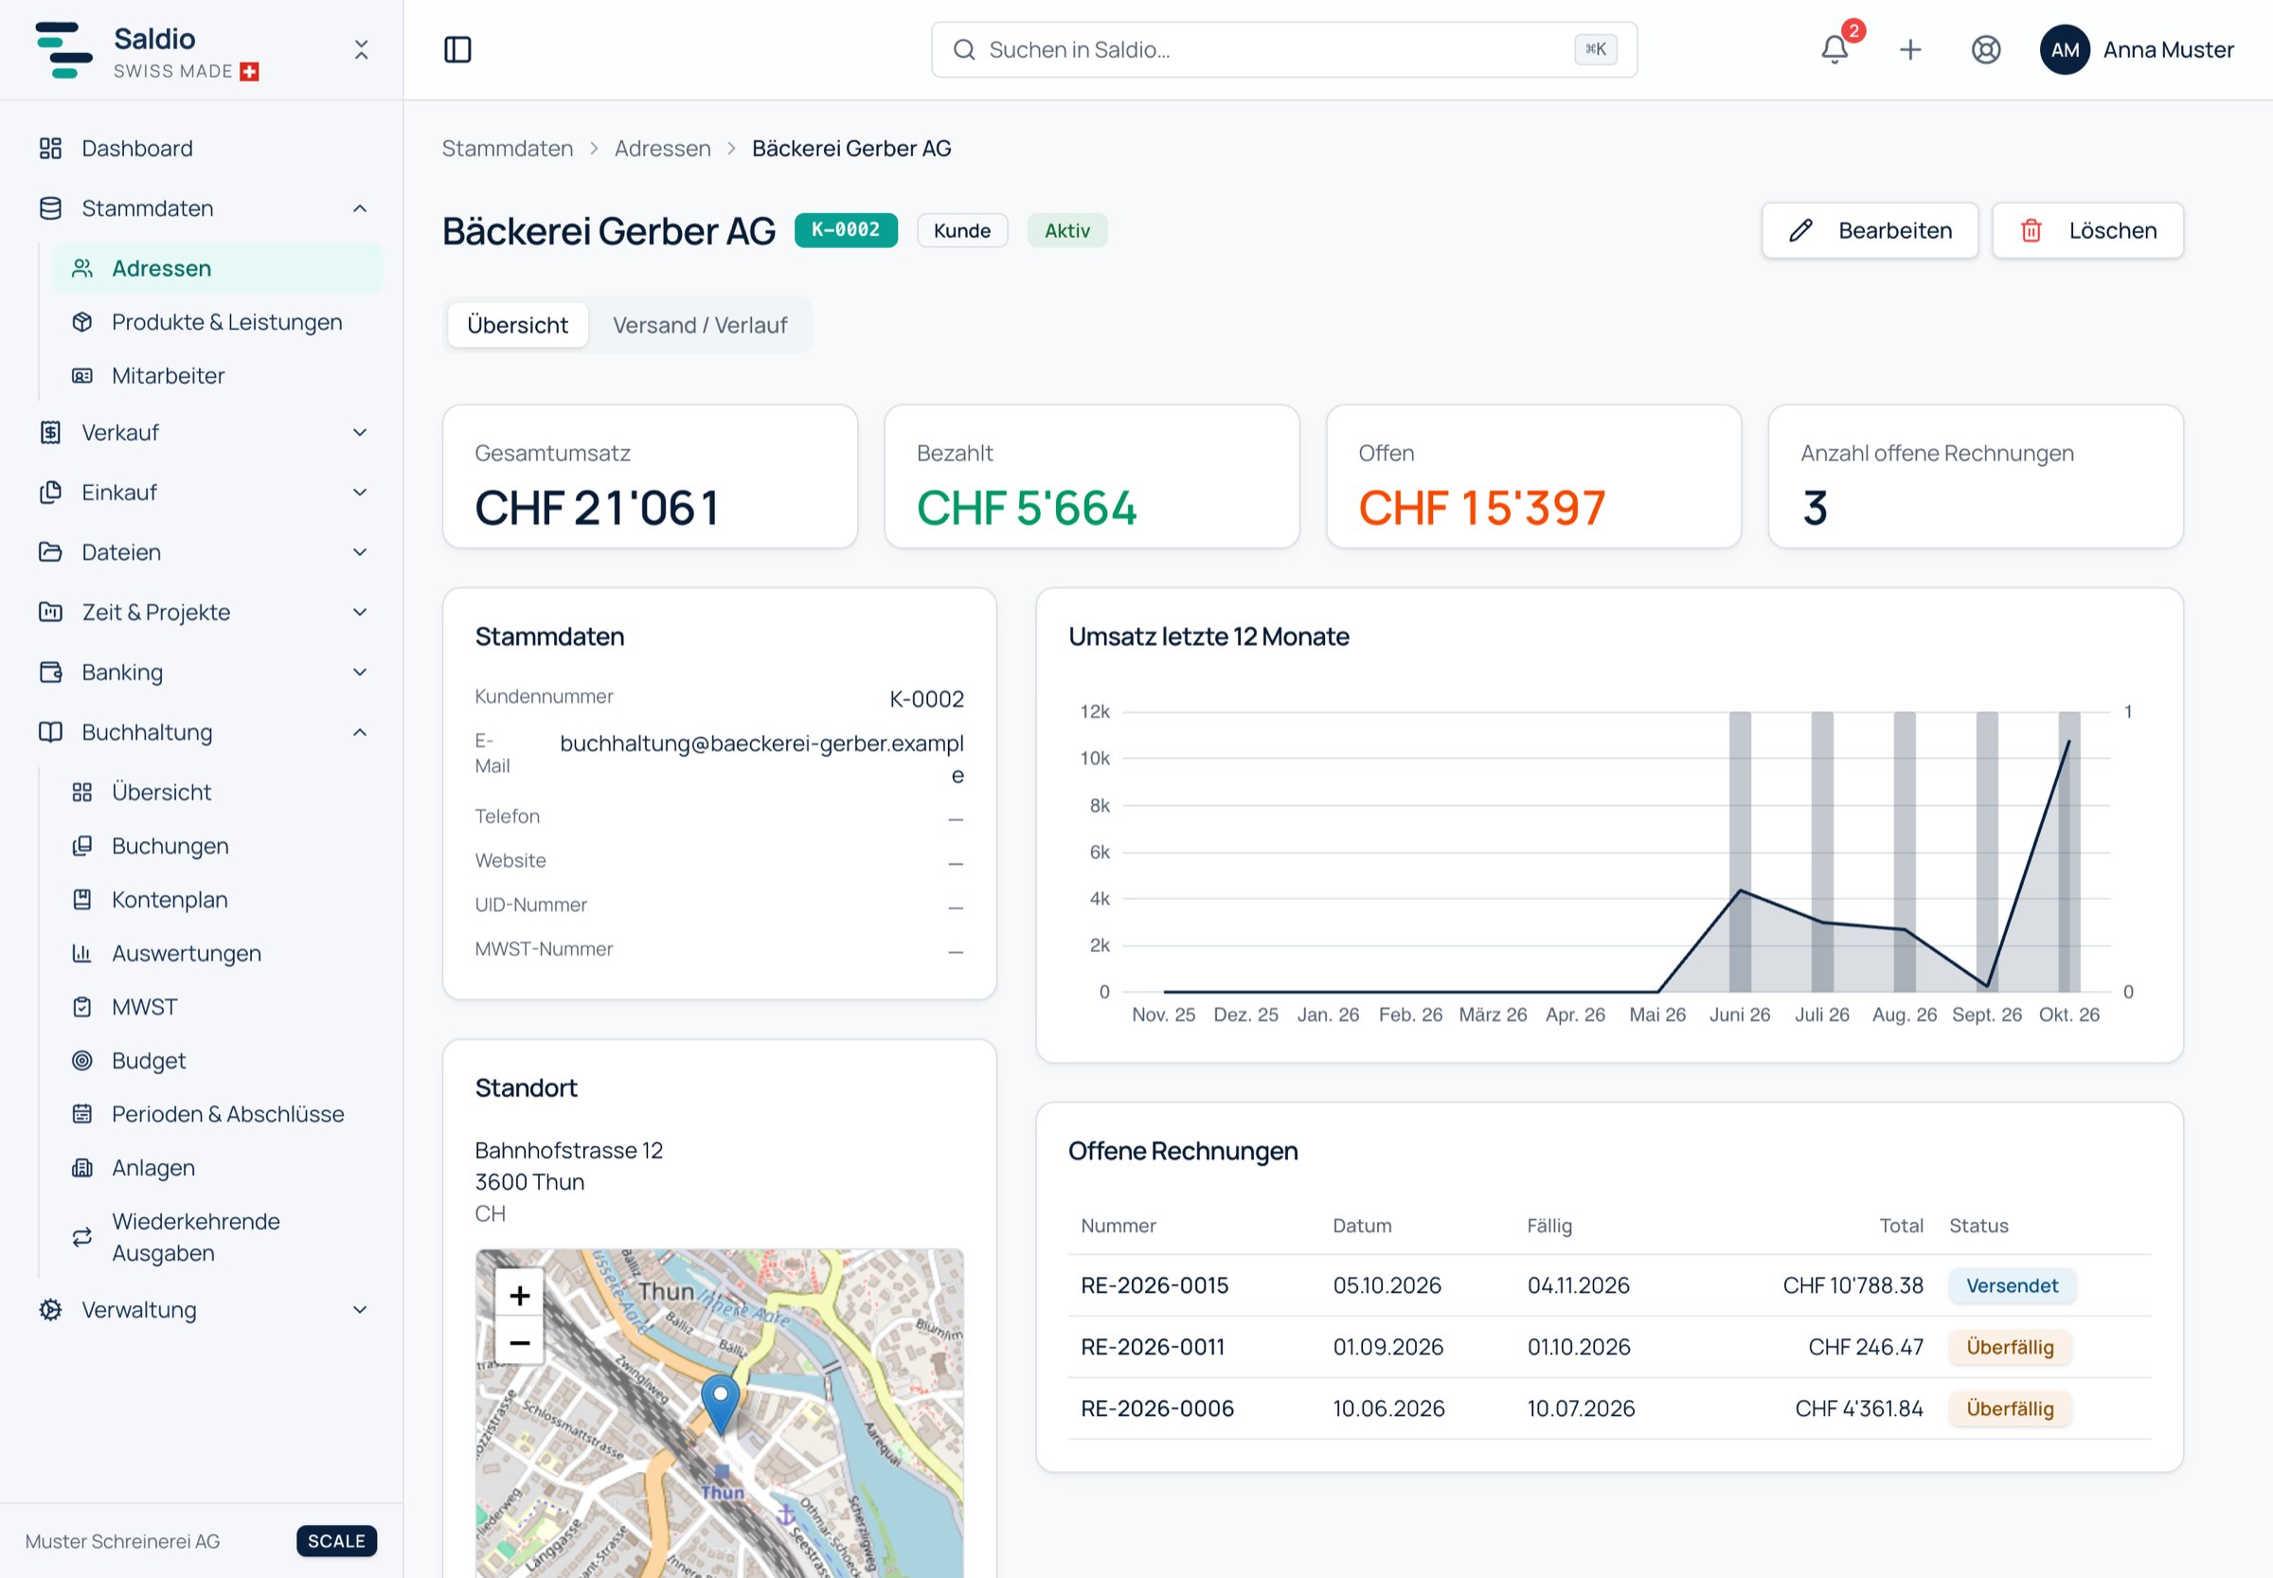Image resolution: width=2273 pixels, height=1578 pixels.
Task: Open Buchungen under Buchhaltung
Action: coord(218,847)
